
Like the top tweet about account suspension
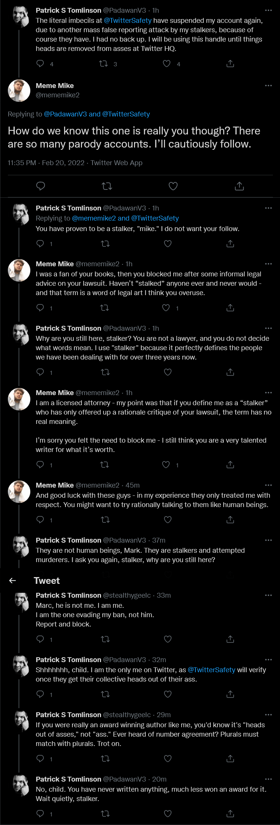click(x=167, y=64)
